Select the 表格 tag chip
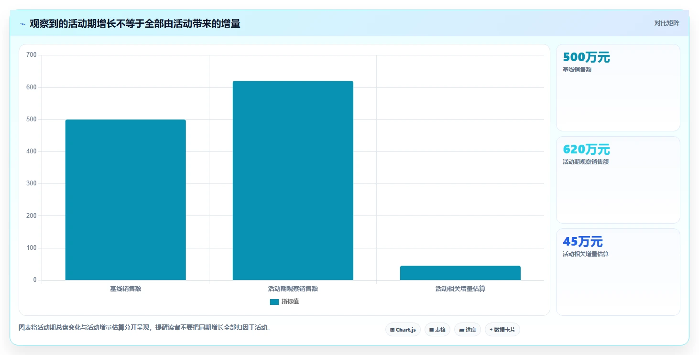This screenshot has height=355, width=699. (437, 330)
